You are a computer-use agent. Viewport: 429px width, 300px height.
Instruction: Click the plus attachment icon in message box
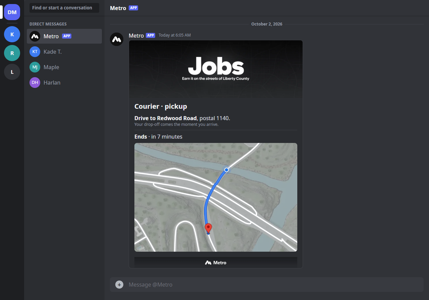[119, 285]
